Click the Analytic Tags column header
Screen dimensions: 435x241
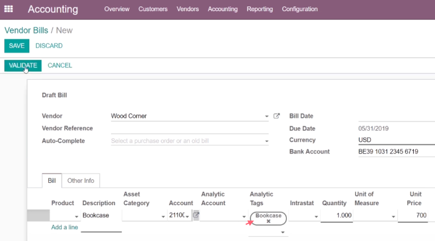point(262,199)
